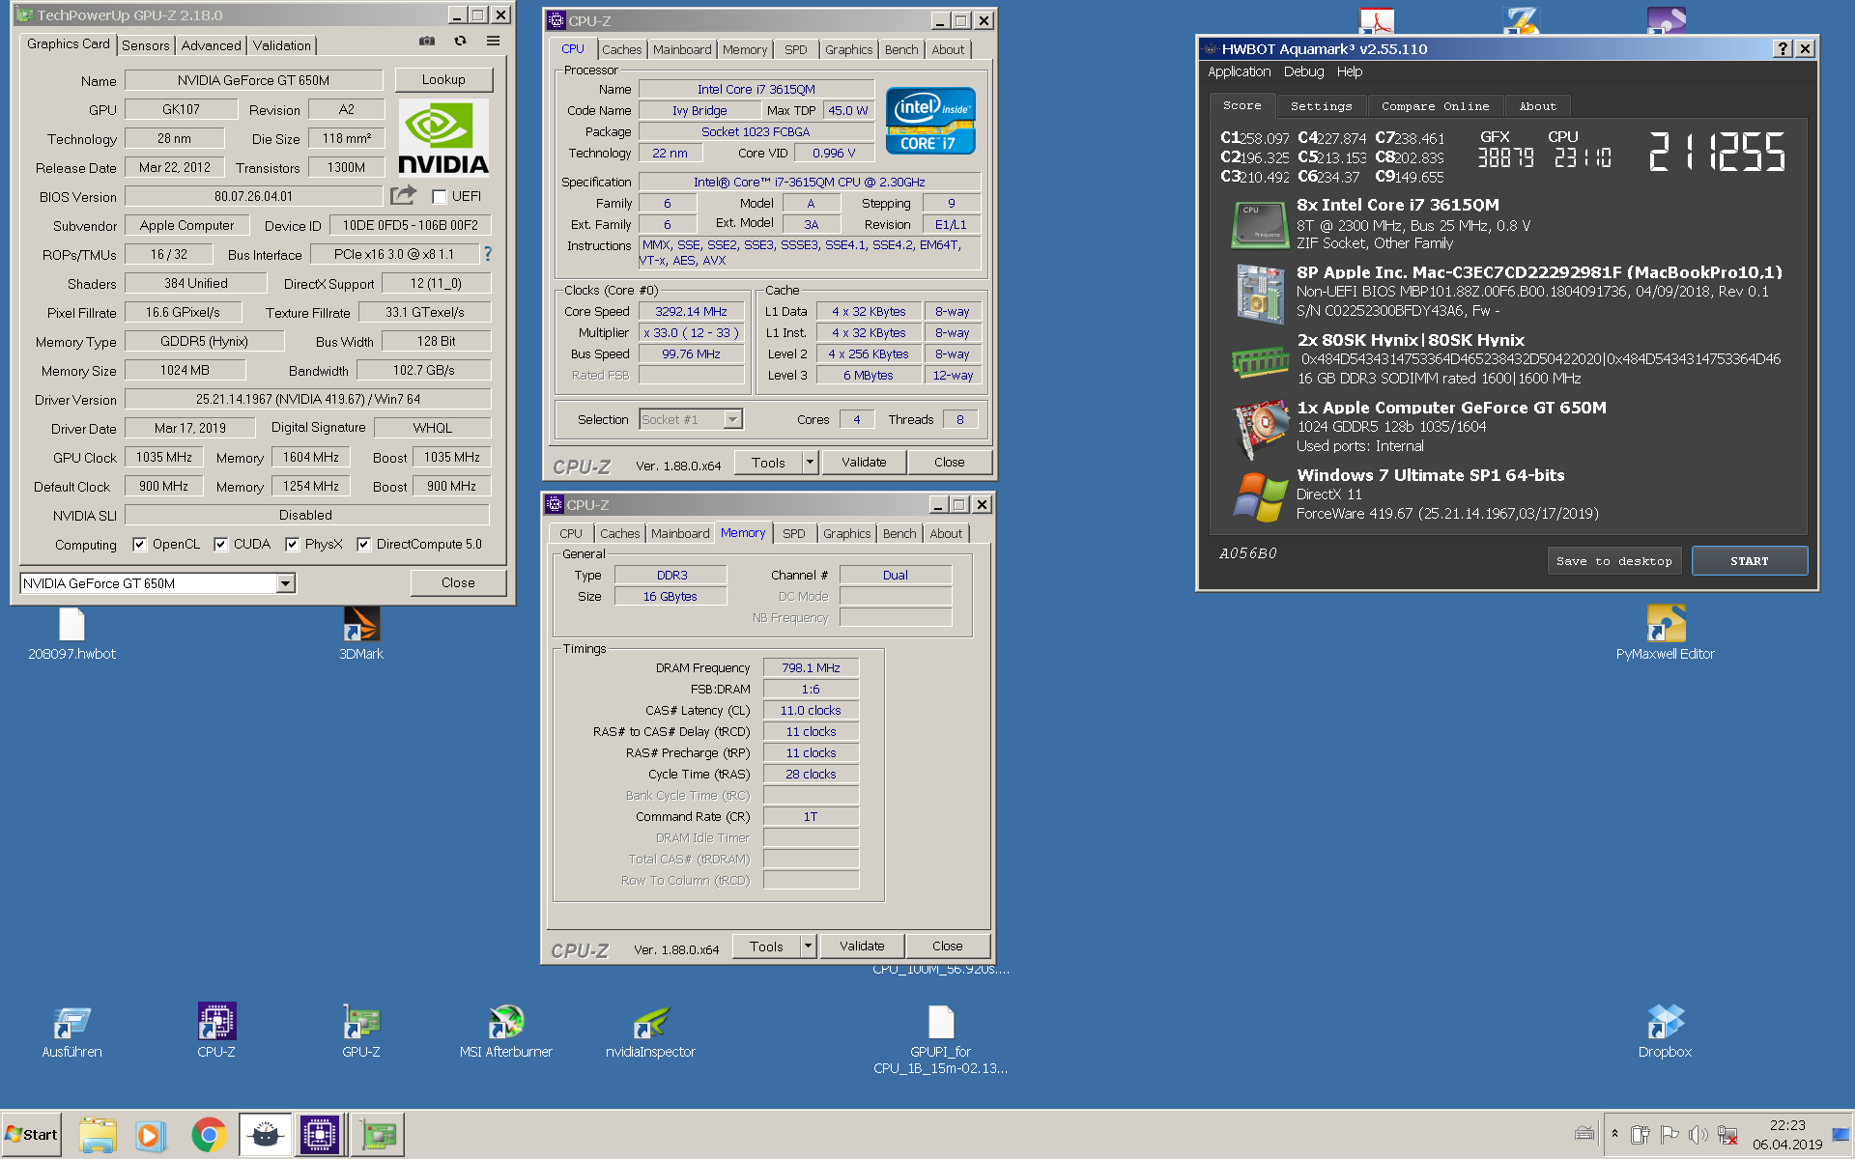Open the Caches tab in upper CPU-Z
Screen dimensions: 1855x1159
point(621,49)
